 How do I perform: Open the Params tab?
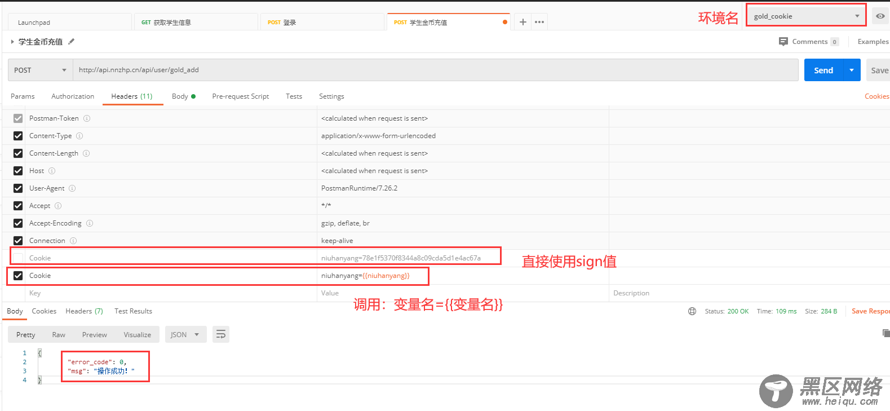23,96
